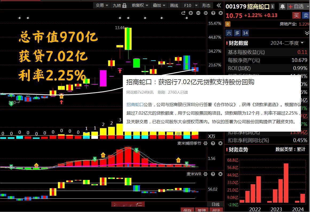
Task: Click the redo/rotate arrow chart icon
Action: pos(183,13)
